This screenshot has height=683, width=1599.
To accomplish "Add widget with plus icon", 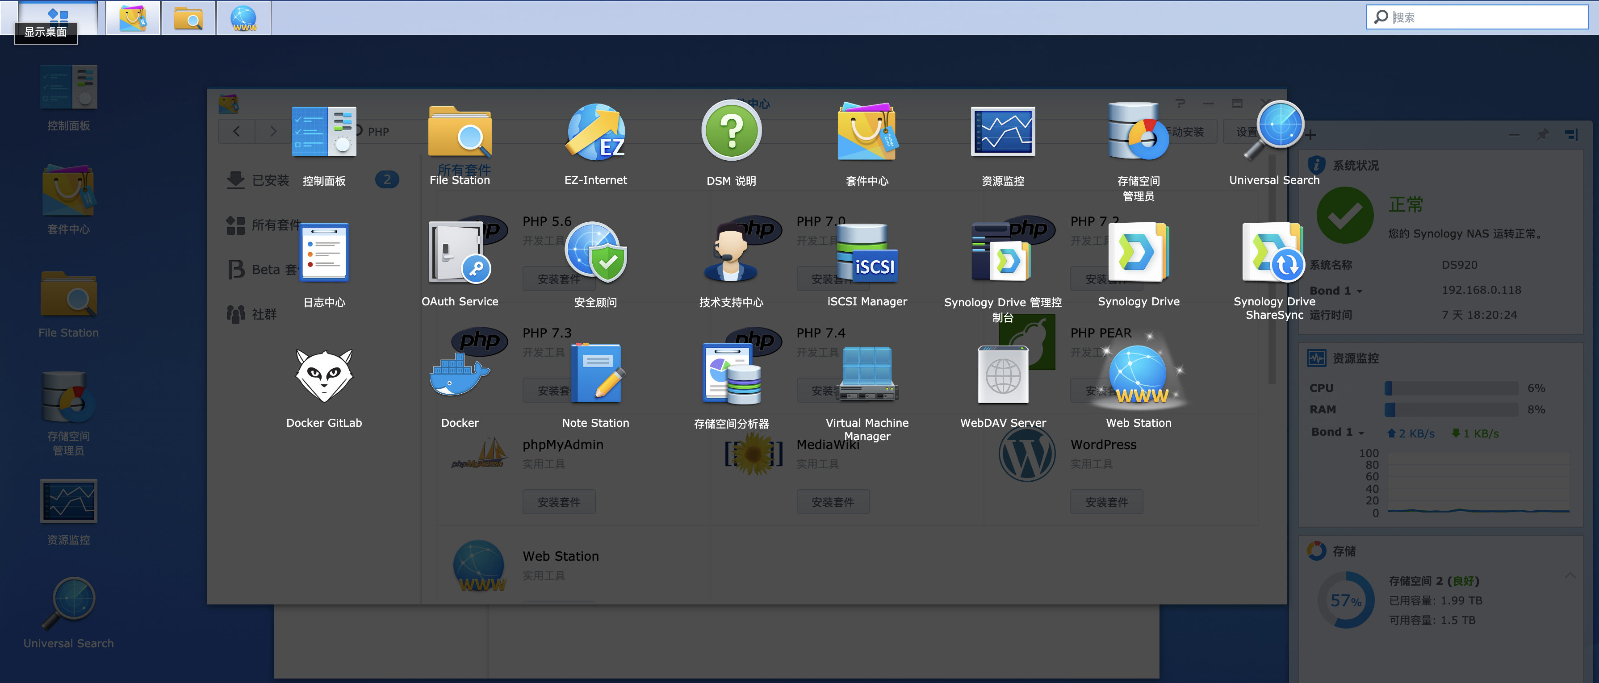I will (x=1310, y=135).
